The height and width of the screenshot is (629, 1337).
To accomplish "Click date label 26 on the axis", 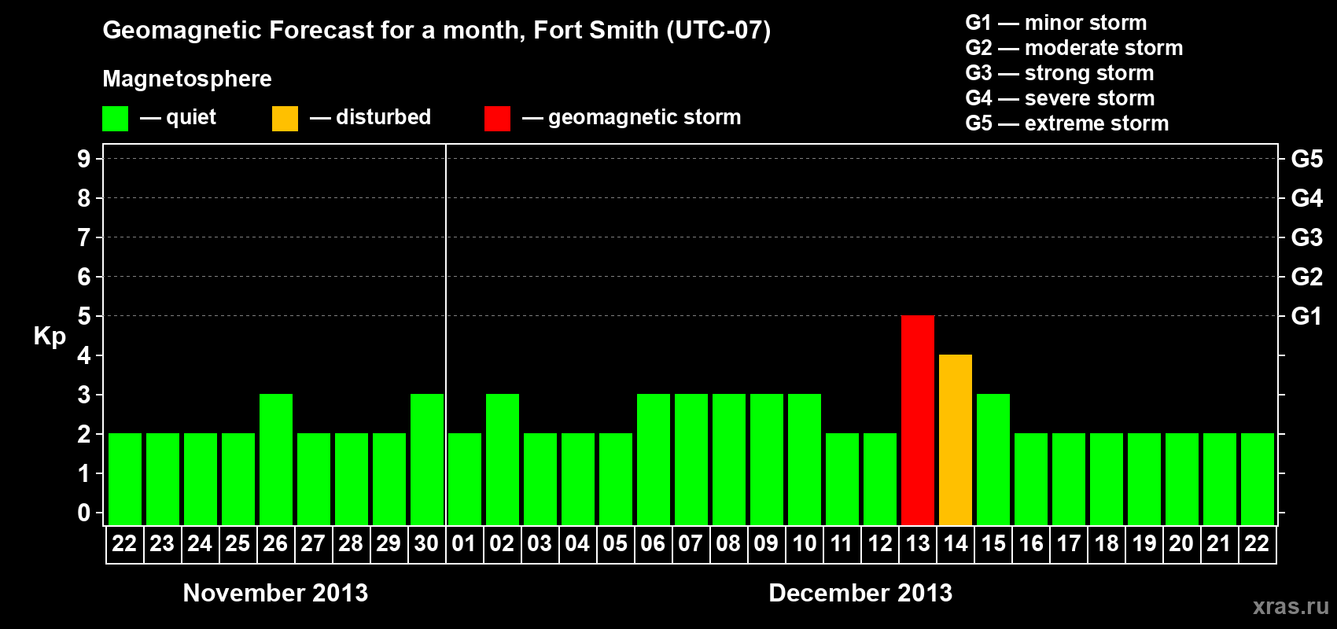I will tap(275, 544).
